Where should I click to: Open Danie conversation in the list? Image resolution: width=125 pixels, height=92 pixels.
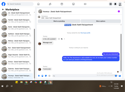[x=17, y=28]
